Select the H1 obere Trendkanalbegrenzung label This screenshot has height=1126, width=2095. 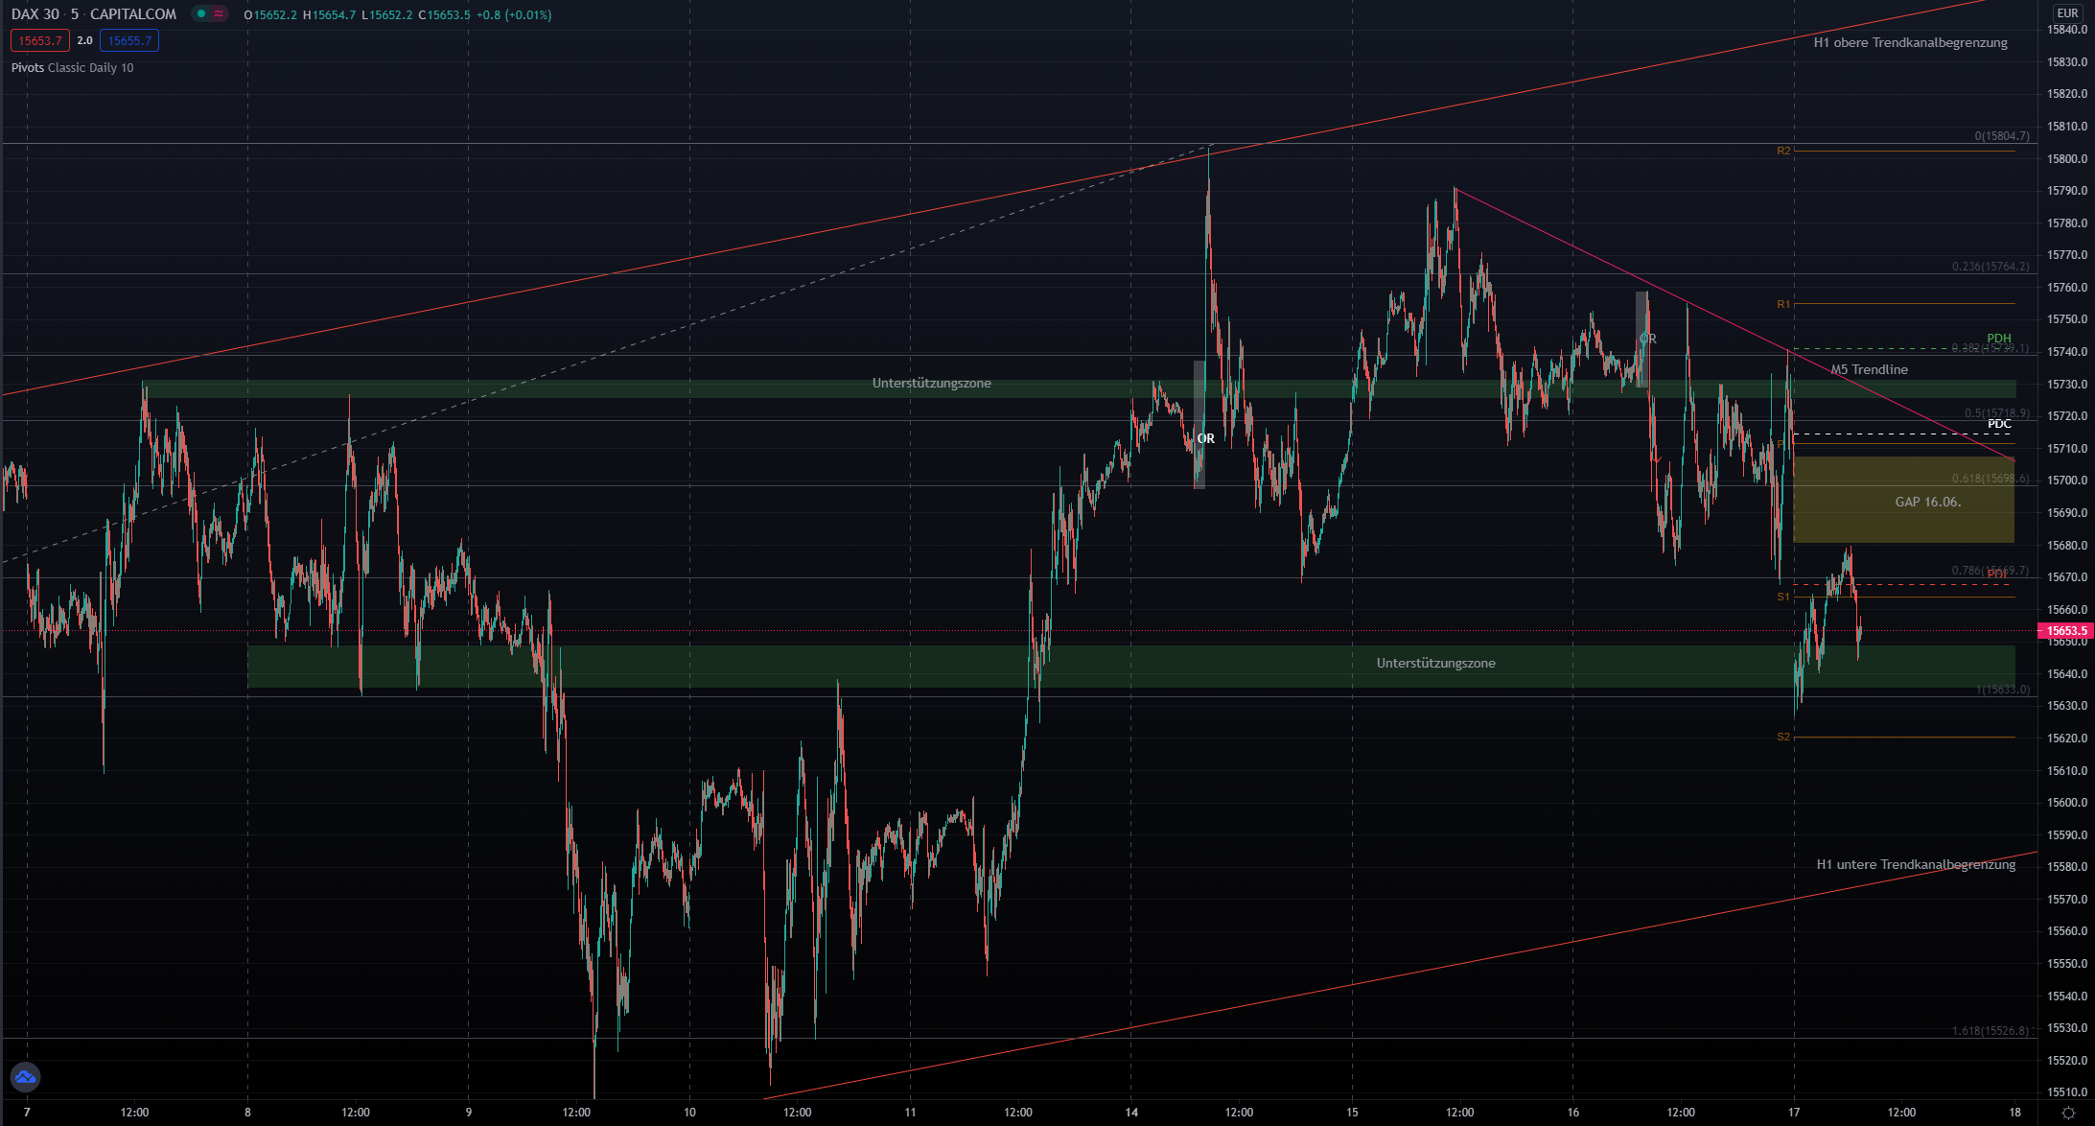[x=1910, y=43]
